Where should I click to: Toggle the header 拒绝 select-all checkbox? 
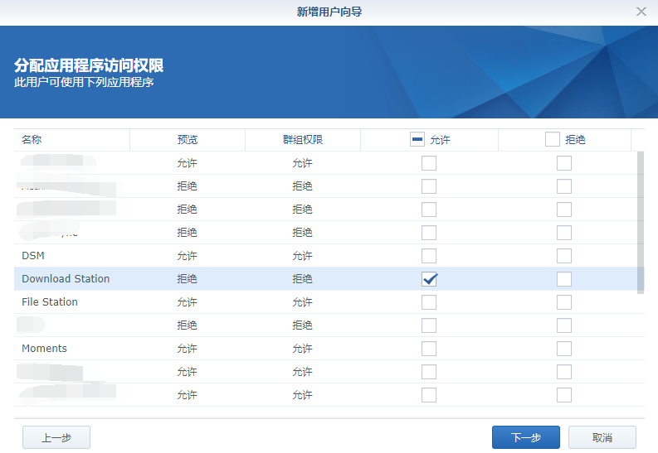553,139
